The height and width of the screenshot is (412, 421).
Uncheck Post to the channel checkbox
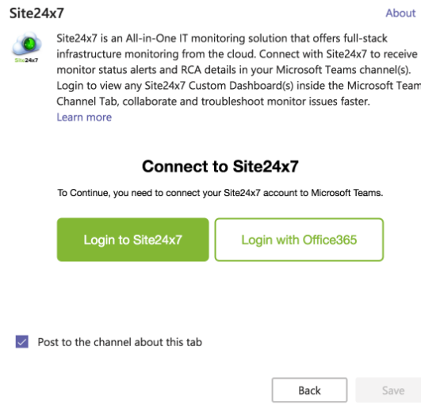click(22, 342)
